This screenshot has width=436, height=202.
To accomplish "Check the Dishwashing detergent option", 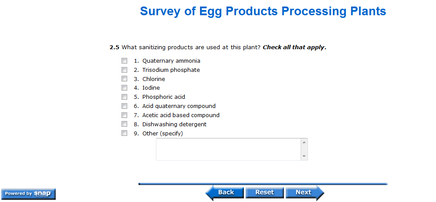I will point(124,124).
